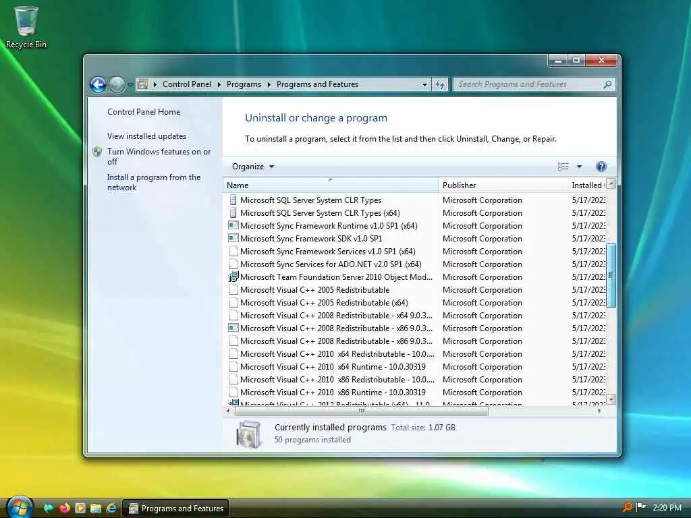Click the Team Foundation Server 2010 Object Model icon
The width and height of the screenshot is (691, 518).
pyautogui.click(x=233, y=277)
